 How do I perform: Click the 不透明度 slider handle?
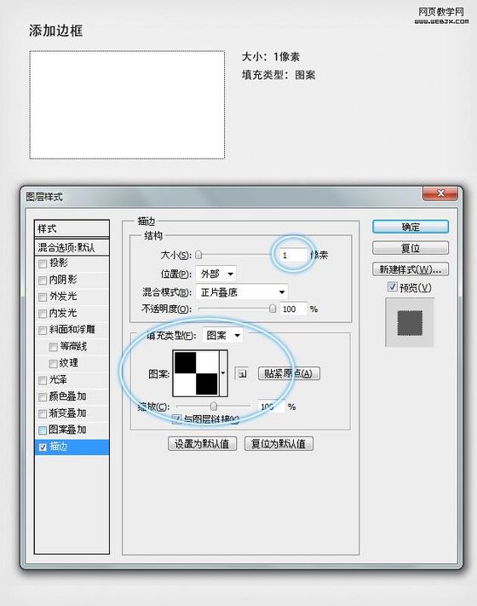point(273,309)
